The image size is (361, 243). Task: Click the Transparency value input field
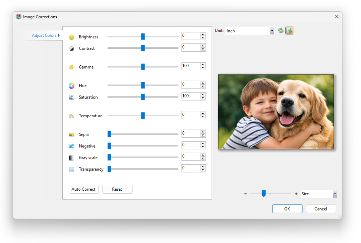(x=190, y=168)
